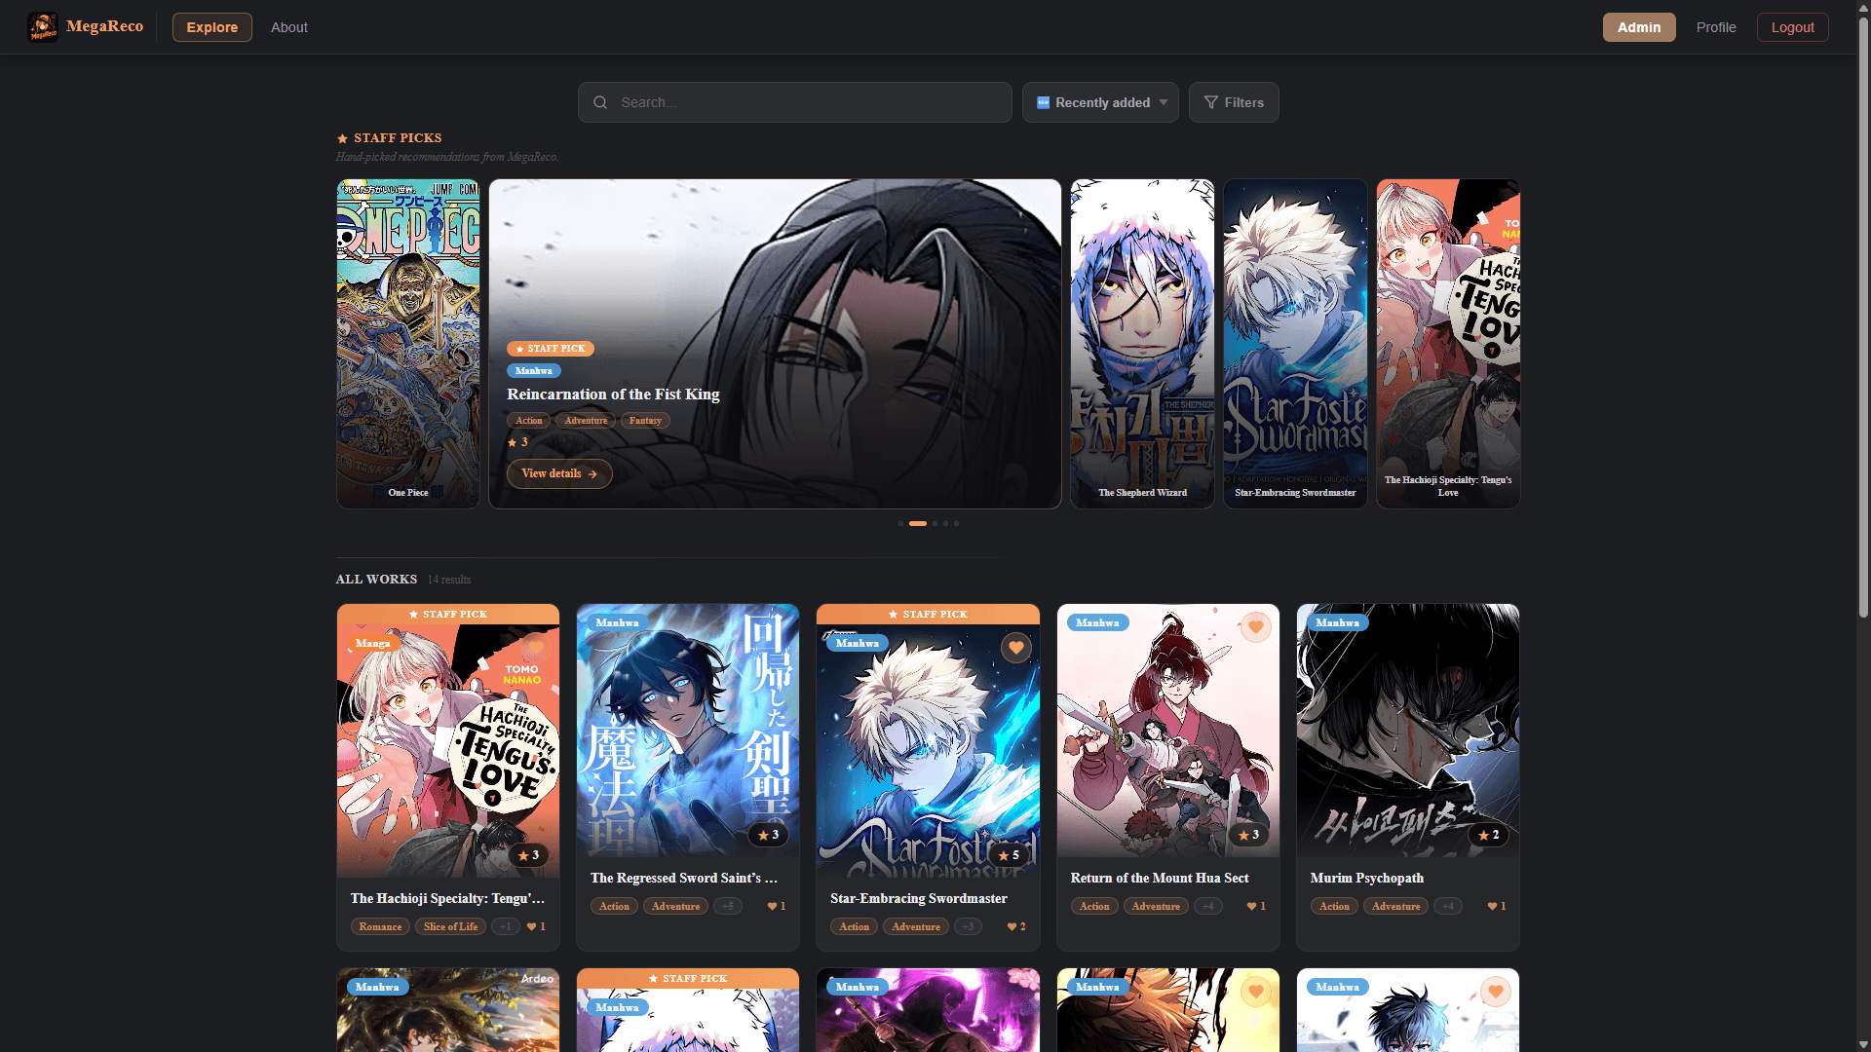Open the Admin panel

1639,27
